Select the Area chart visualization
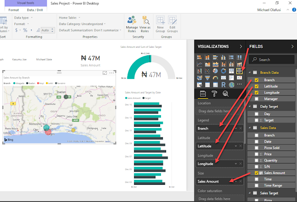The height and width of the screenshot is (202, 297). click(x=207, y=64)
